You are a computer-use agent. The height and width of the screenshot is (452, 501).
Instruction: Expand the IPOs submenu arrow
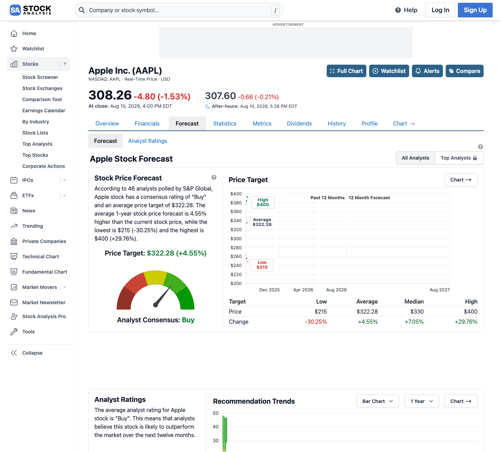click(x=65, y=180)
